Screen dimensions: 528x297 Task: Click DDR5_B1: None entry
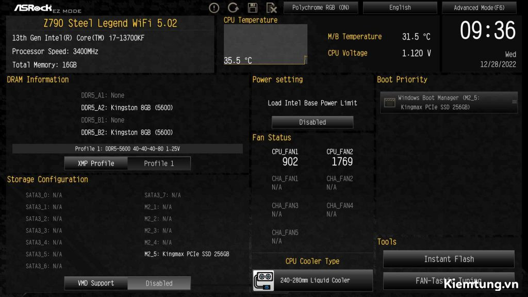103,120
